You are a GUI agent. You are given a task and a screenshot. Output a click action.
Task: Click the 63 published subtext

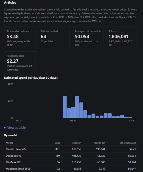[48, 41]
